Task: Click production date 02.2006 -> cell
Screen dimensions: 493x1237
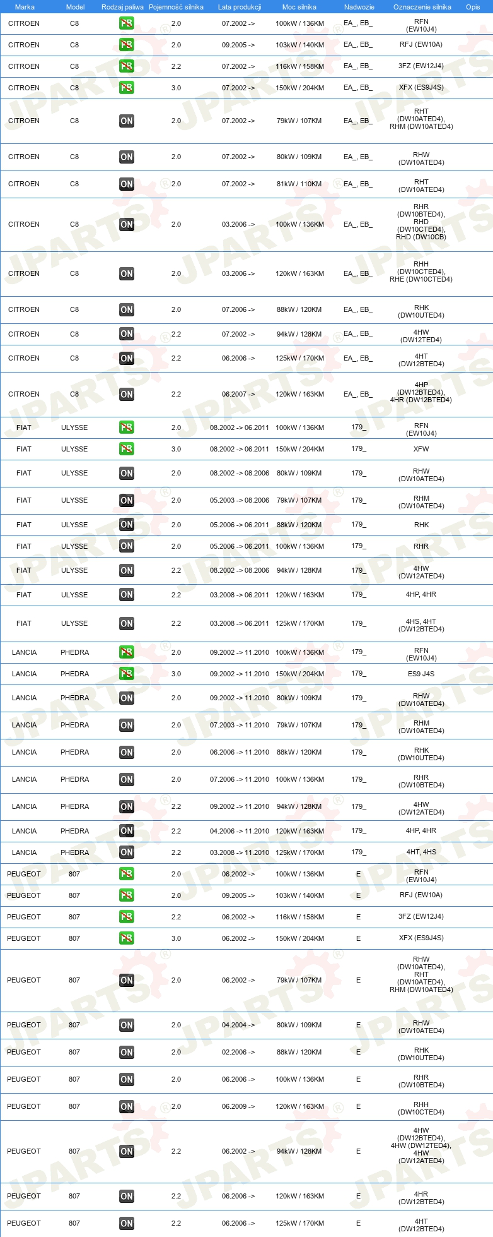Action: (238, 1052)
